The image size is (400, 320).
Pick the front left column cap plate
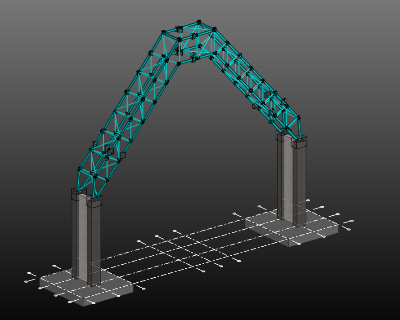coord(94,201)
